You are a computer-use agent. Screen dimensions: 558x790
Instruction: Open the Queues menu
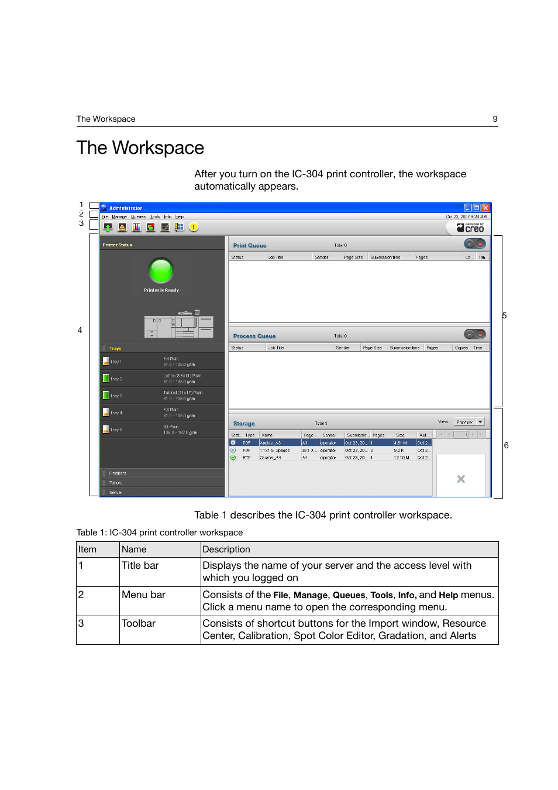(138, 217)
